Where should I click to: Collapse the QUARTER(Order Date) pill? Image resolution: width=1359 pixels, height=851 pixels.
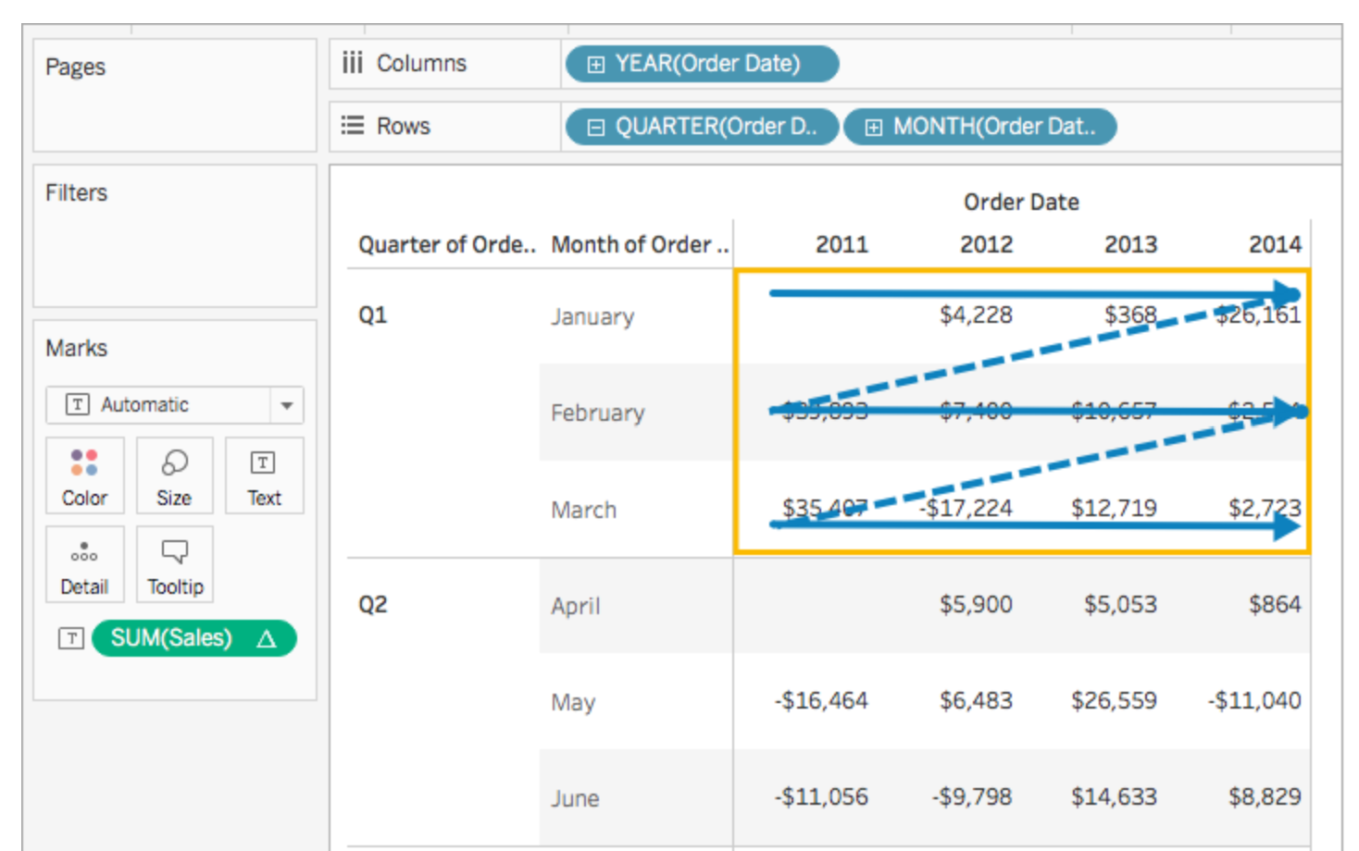pyautogui.click(x=596, y=127)
